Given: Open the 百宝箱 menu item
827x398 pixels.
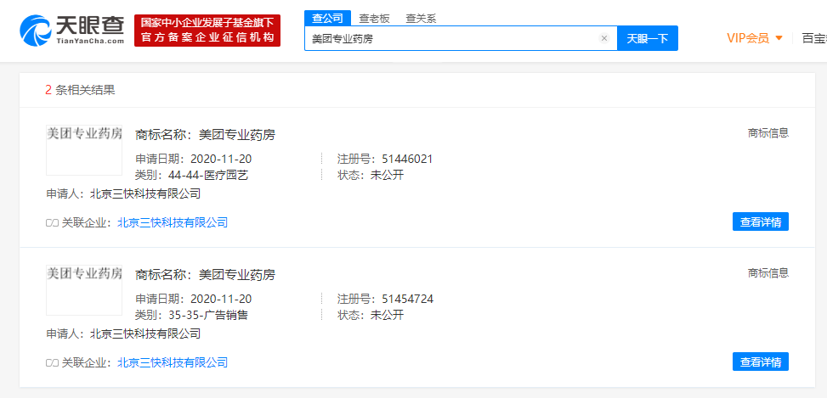Looking at the screenshot, I should point(813,38).
